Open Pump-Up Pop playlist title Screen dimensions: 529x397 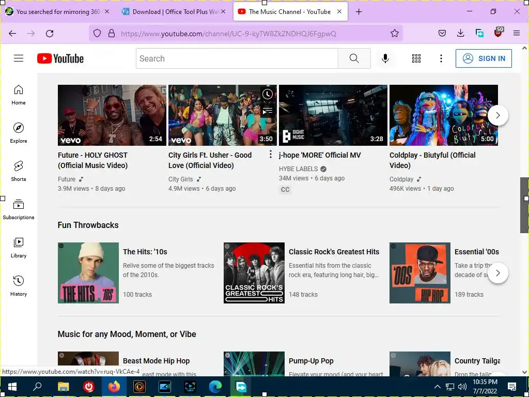(x=311, y=361)
